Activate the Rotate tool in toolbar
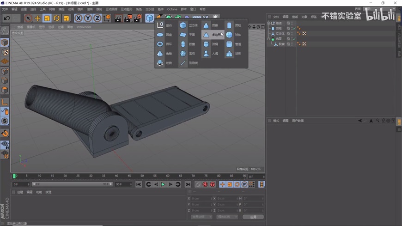 pos(56,18)
